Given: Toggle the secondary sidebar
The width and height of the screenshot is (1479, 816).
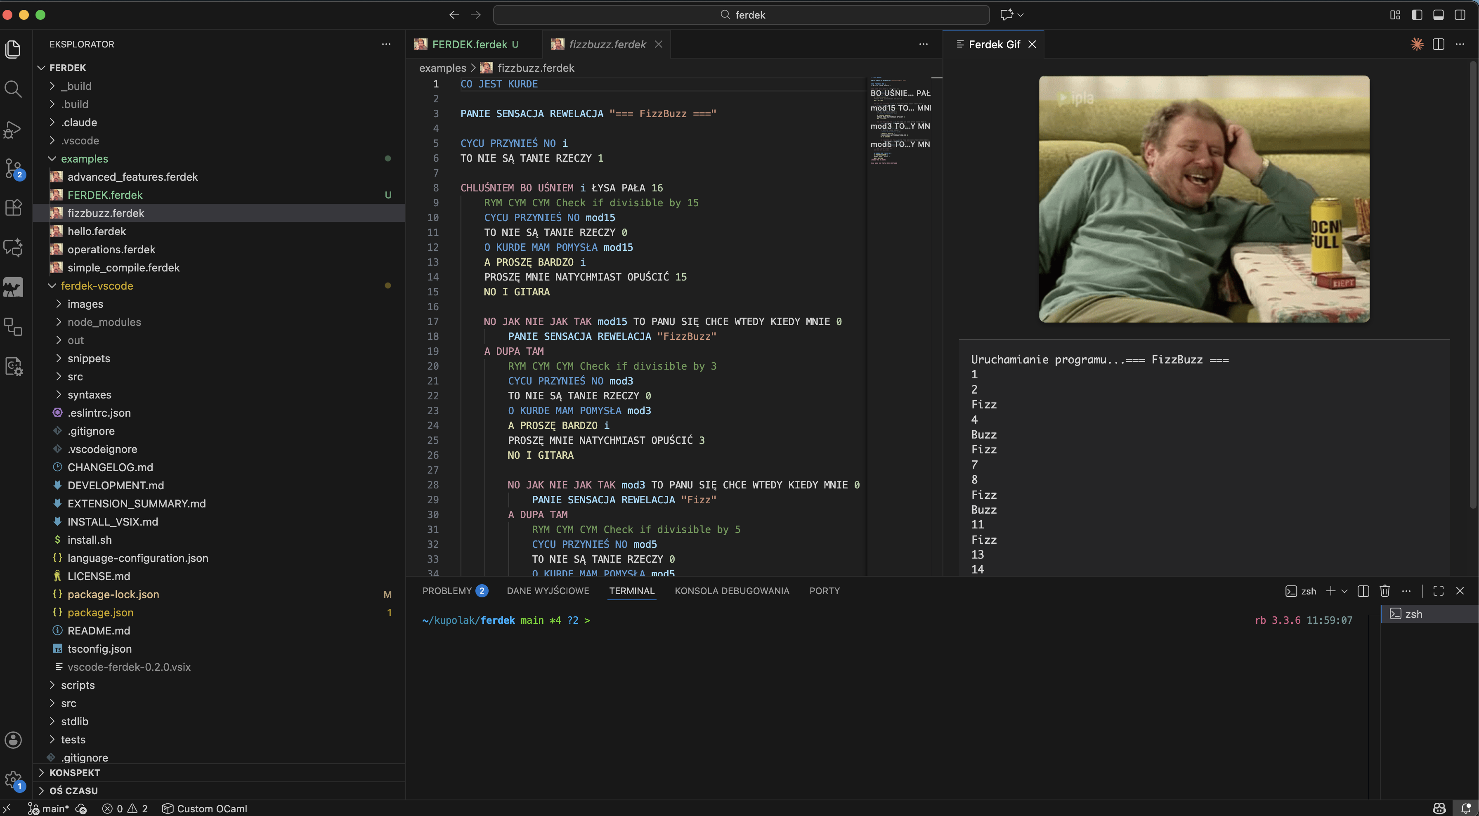Looking at the screenshot, I should 1460,14.
